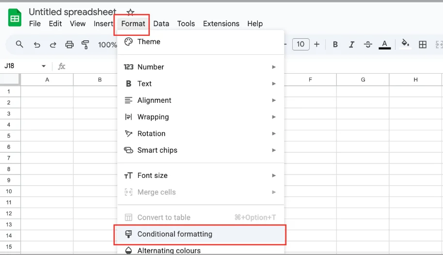Image resolution: width=443 pixels, height=255 pixels.
Task: Open the Google Sheets home icon
Action: [15, 17]
